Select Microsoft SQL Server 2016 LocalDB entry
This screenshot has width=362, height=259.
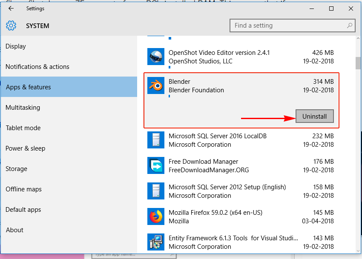[x=241, y=140]
